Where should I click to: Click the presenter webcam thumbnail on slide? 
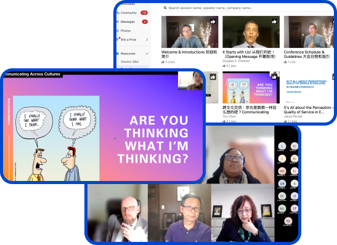coord(190,81)
